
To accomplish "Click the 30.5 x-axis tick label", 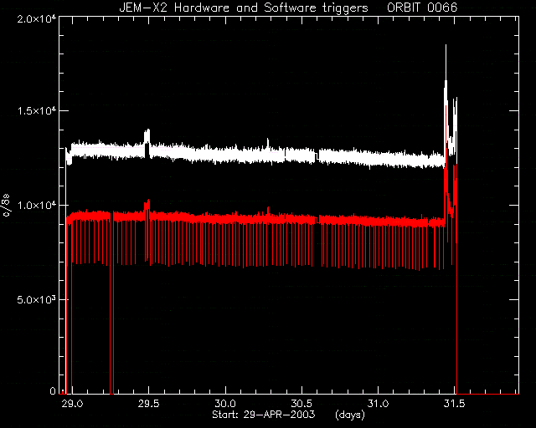I will pyautogui.click(x=301, y=404).
